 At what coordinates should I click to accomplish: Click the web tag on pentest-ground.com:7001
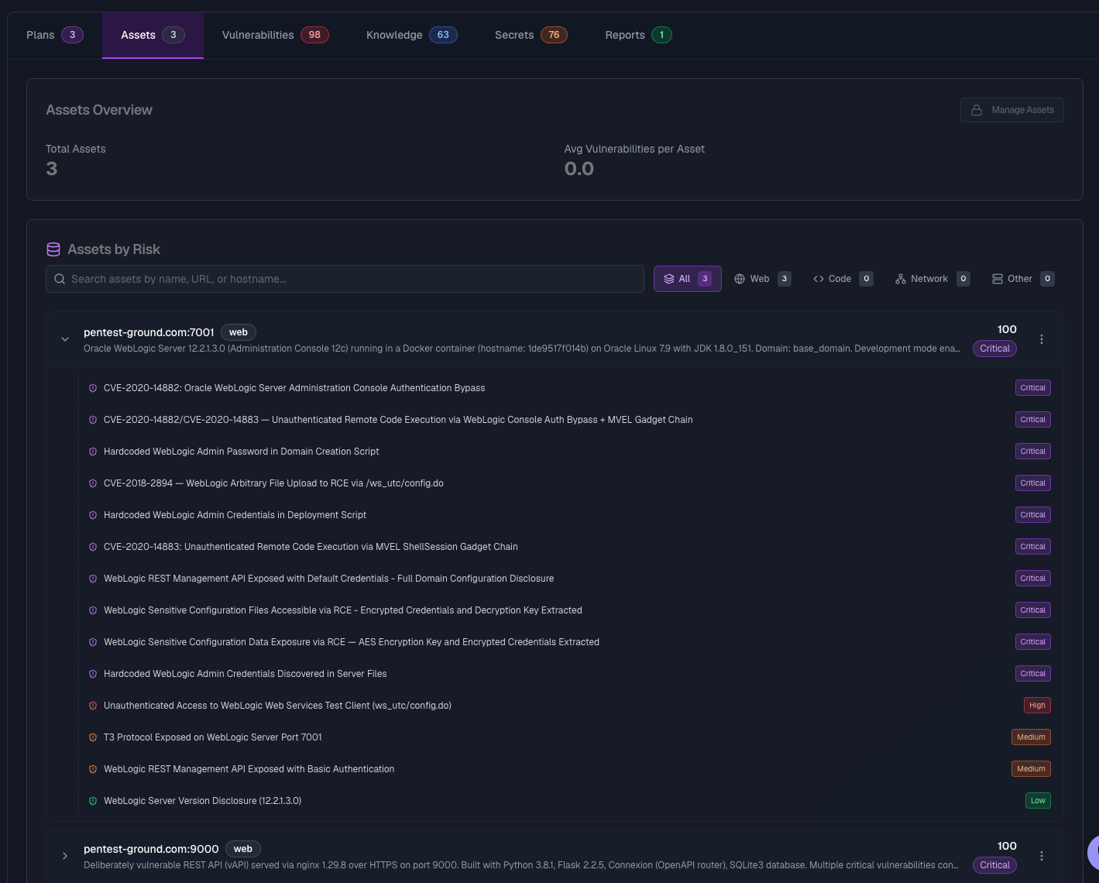point(239,332)
